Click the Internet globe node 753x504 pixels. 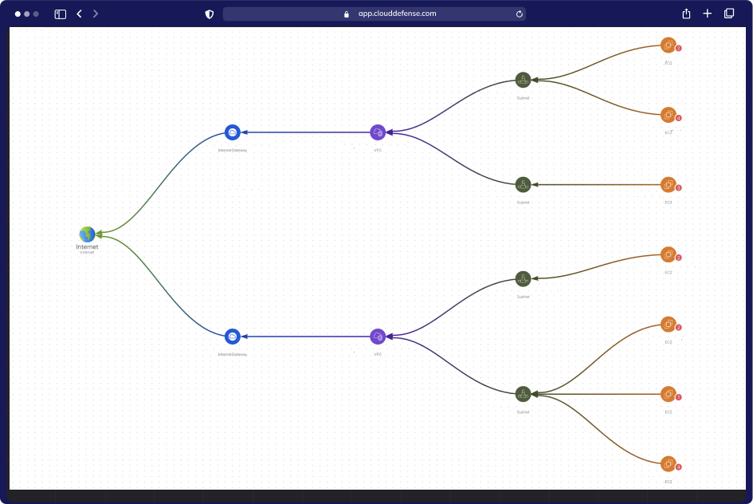click(x=87, y=234)
